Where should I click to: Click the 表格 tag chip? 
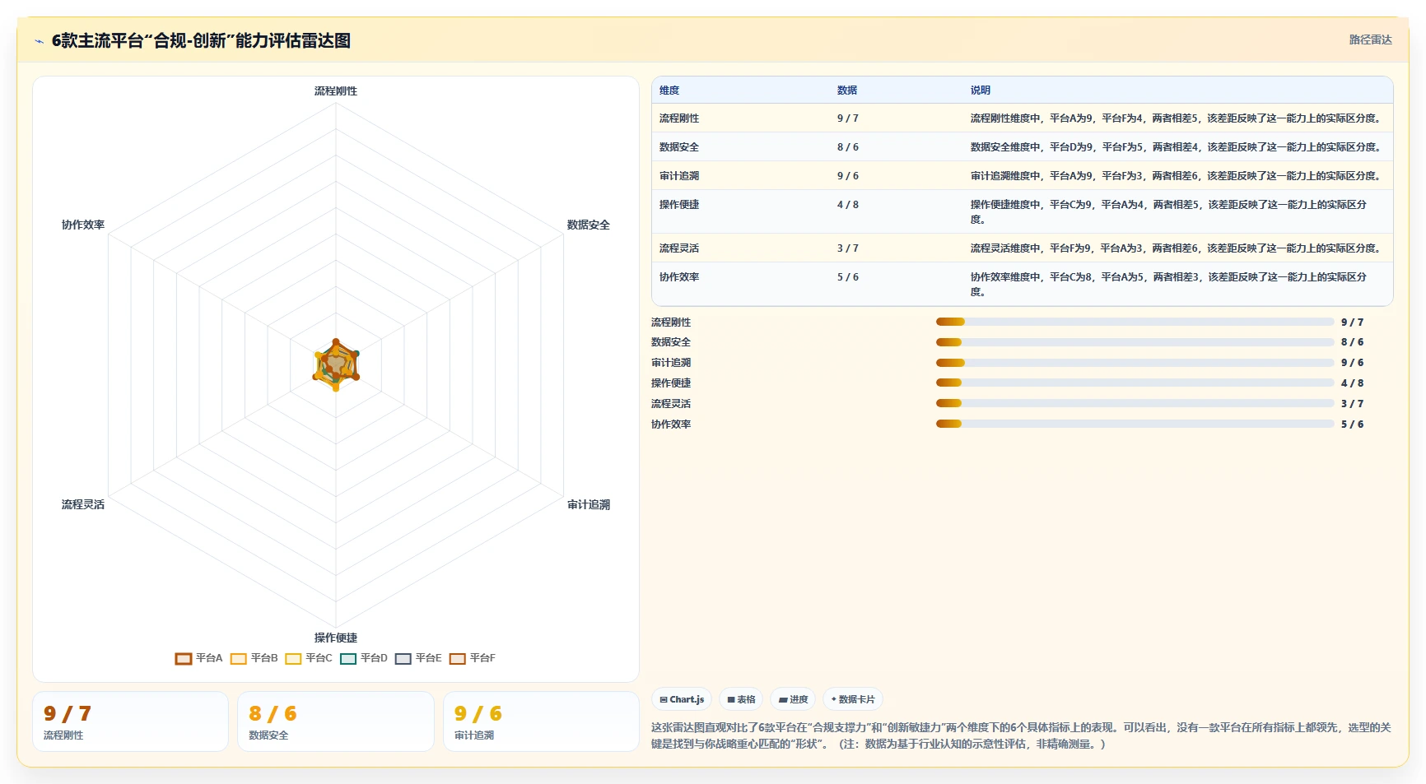(x=741, y=699)
